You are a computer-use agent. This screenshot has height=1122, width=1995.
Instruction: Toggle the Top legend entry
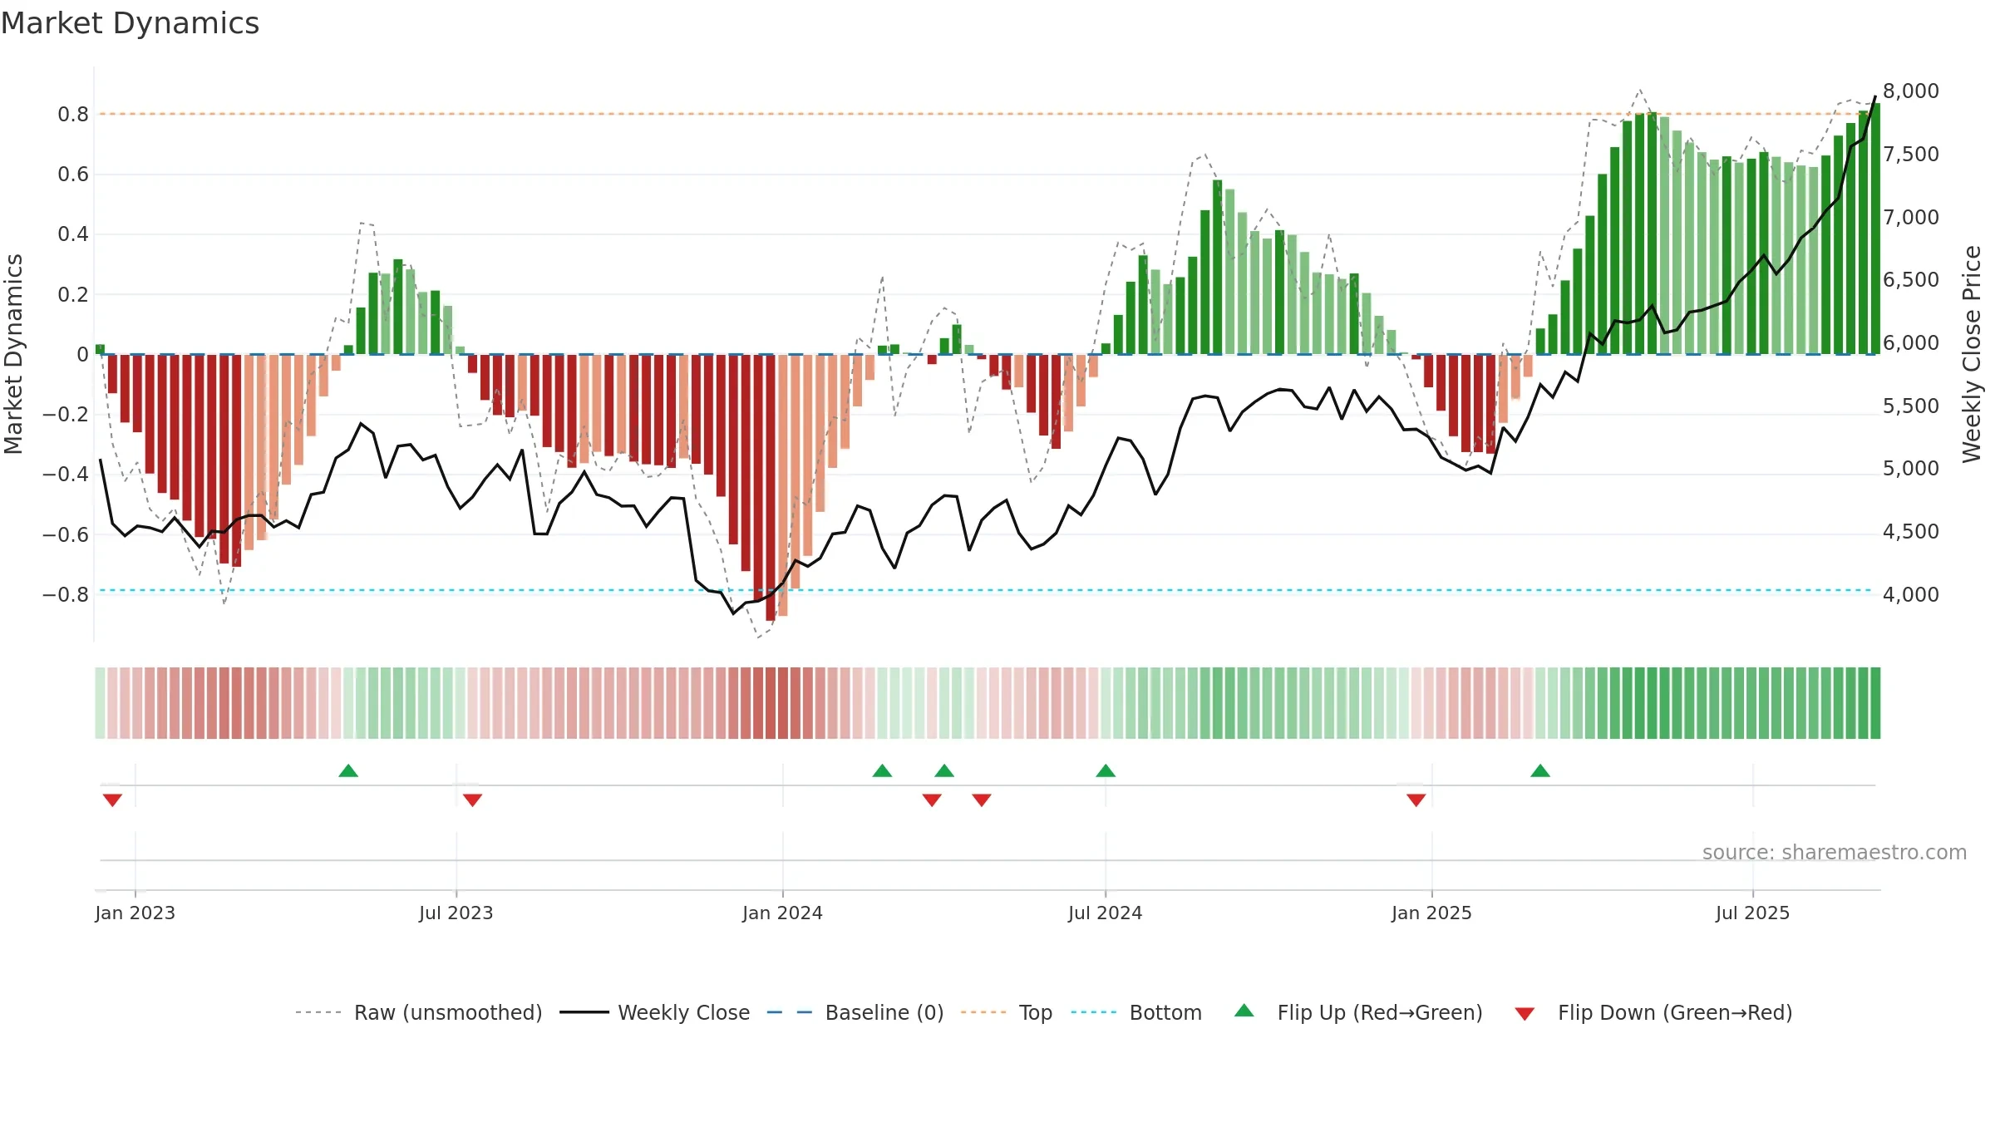pyautogui.click(x=1007, y=1012)
